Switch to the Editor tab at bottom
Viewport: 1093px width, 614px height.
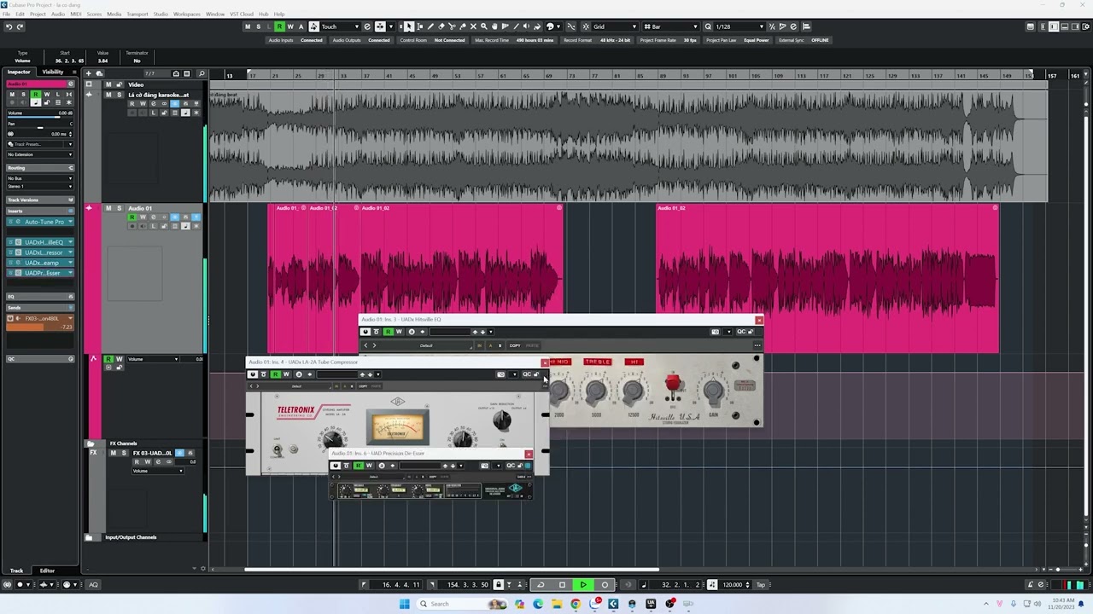[x=47, y=571]
